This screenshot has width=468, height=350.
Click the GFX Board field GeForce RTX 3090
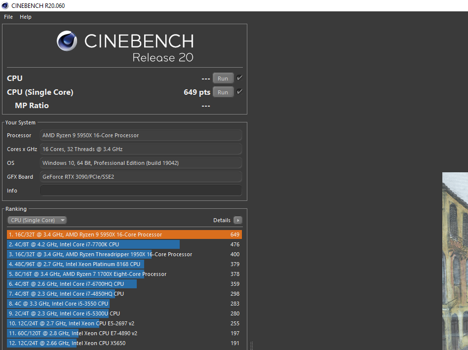pyautogui.click(x=141, y=177)
